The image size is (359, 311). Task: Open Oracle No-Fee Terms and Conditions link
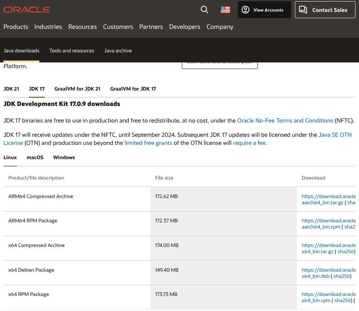(x=285, y=120)
